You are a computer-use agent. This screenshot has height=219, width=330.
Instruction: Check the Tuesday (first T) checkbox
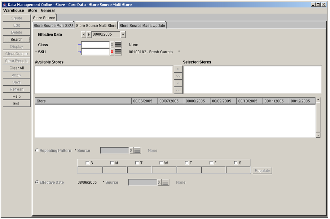[x=137, y=163]
